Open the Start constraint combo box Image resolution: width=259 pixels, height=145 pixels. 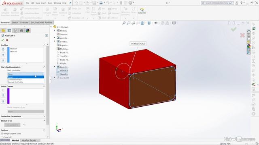pyautogui.click(x=26, y=74)
